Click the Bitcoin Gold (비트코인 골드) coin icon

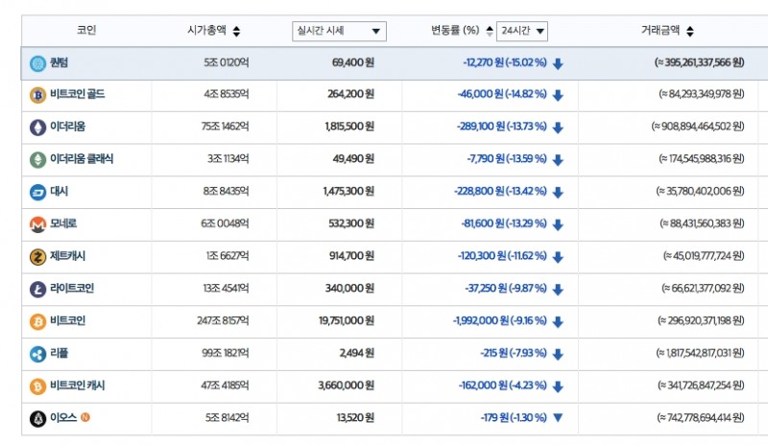point(37,95)
